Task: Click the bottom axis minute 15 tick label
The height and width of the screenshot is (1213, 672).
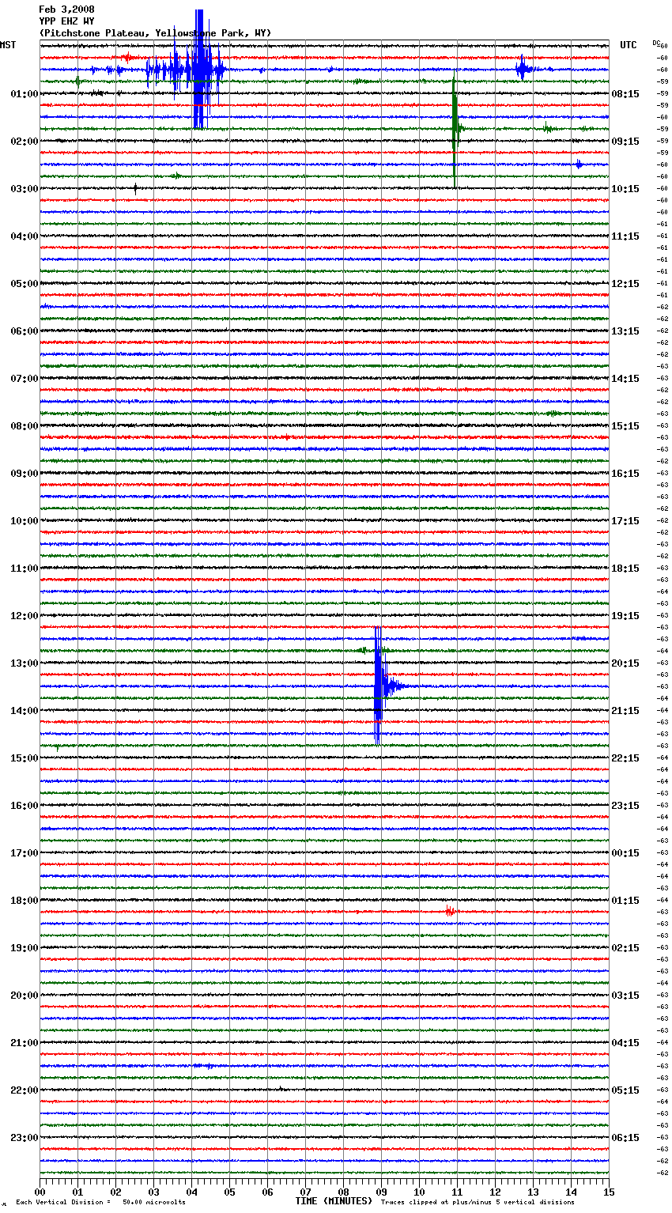Action: (x=609, y=1192)
